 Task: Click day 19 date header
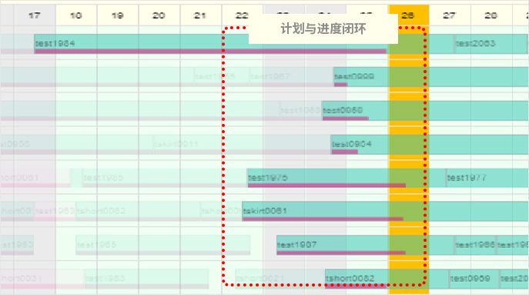click(x=118, y=15)
